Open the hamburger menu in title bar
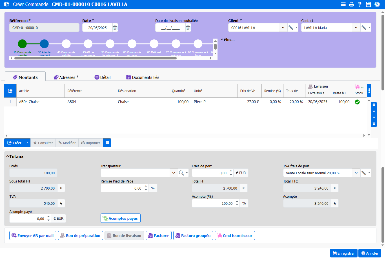Screen dimensions: 386x258 click(x=343, y=4)
